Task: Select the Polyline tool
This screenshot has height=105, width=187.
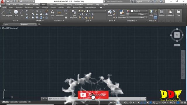Action: (x=9, y=13)
